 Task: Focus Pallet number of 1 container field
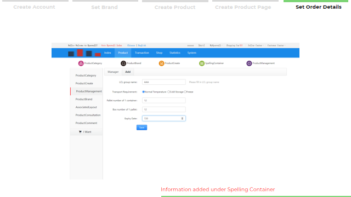164,101
